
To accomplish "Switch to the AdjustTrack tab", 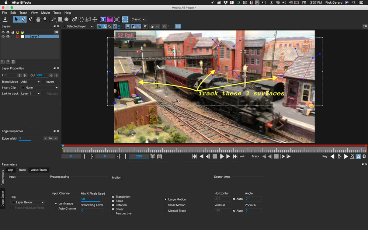I will point(39,170).
